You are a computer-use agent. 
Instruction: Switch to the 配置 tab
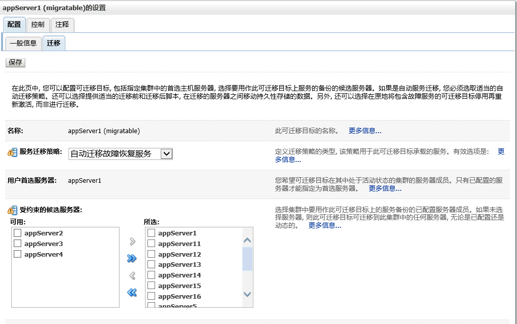coord(14,25)
